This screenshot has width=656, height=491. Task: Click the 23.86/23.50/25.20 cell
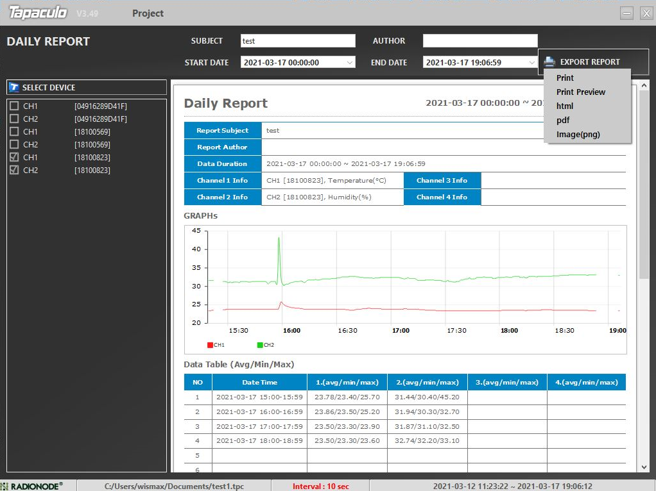pos(347,412)
